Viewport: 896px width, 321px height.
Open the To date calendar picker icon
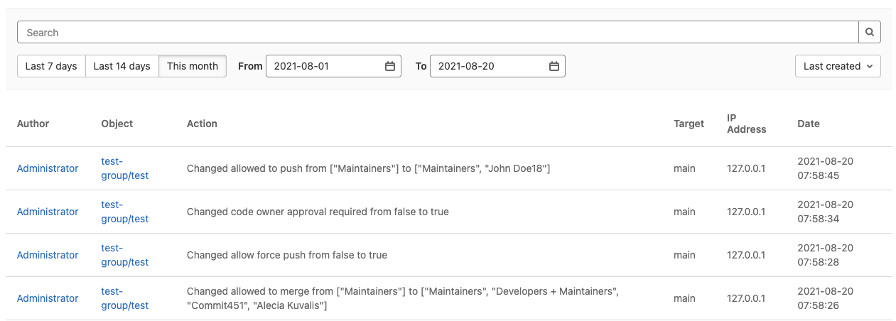554,66
